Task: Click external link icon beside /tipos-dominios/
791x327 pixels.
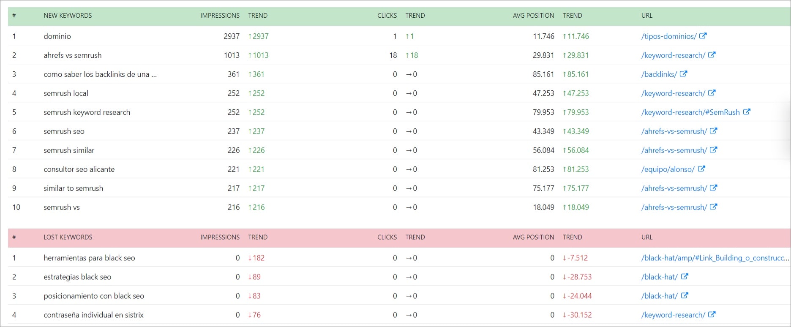Action: click(x=703, y=36)
